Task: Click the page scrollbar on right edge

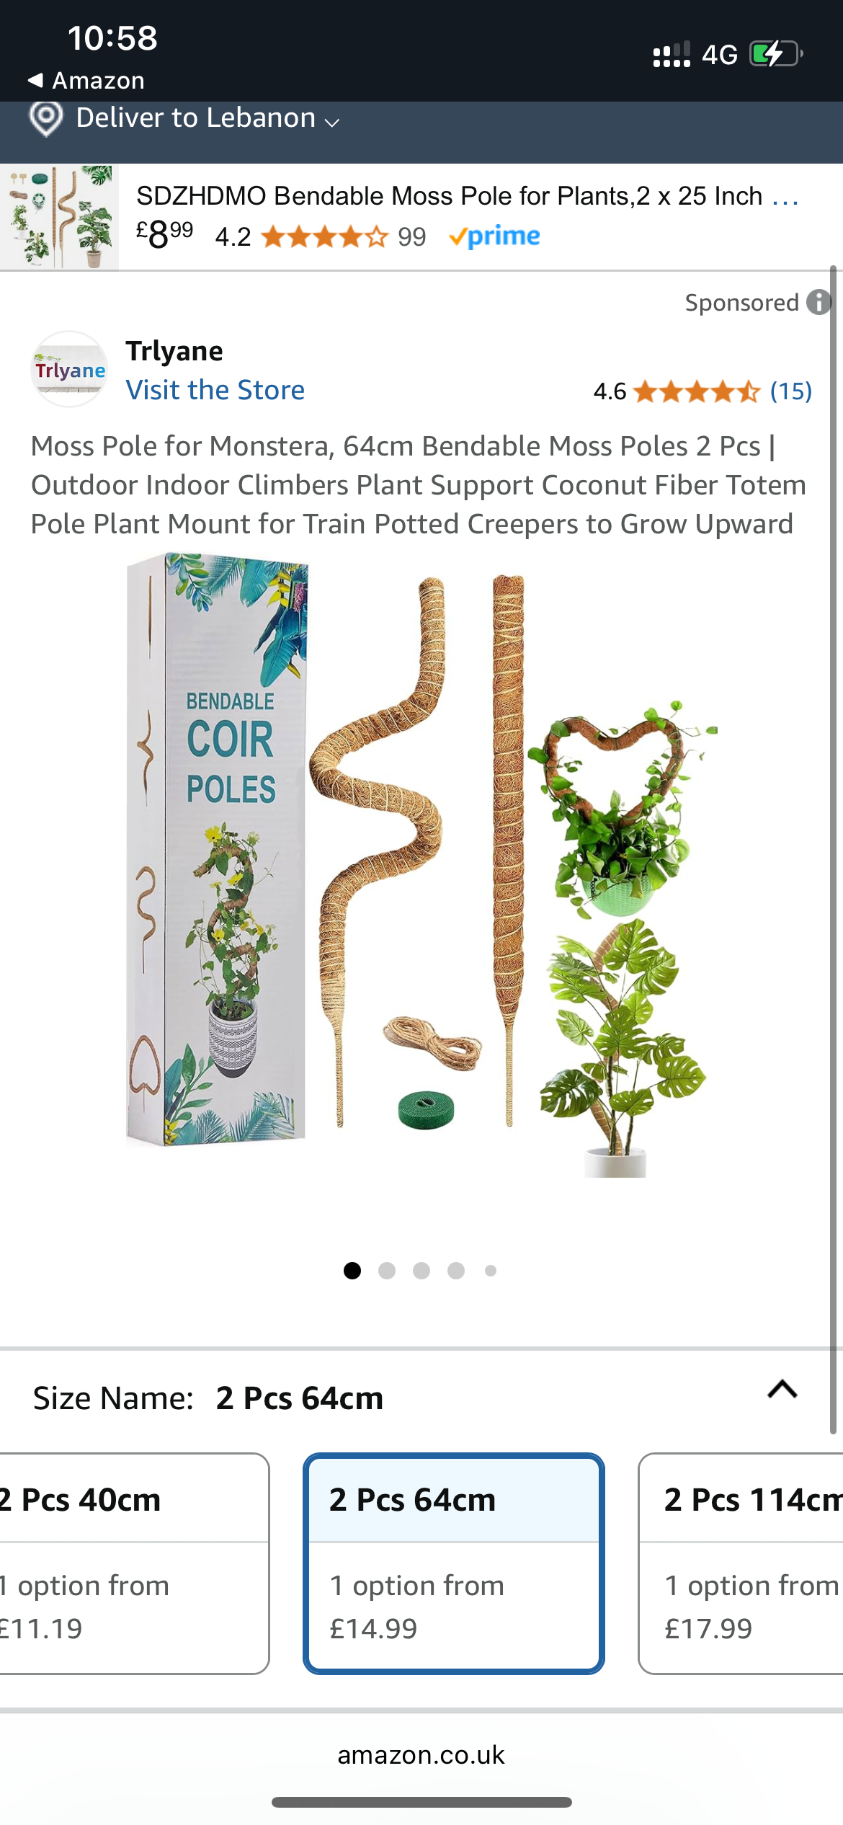Action: (833, 851)
